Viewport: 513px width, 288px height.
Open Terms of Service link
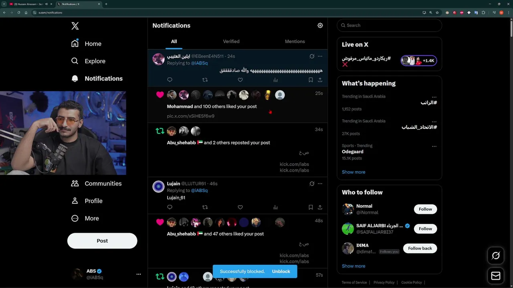(x=354, y=282)
